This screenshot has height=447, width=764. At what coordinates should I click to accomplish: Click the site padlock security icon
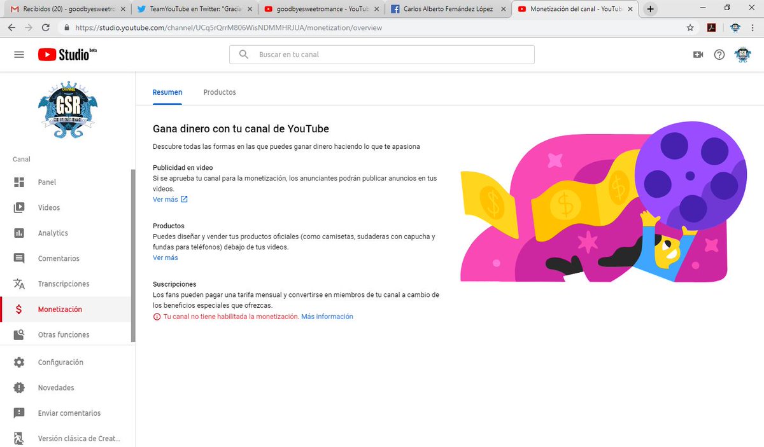coord(67,28)
